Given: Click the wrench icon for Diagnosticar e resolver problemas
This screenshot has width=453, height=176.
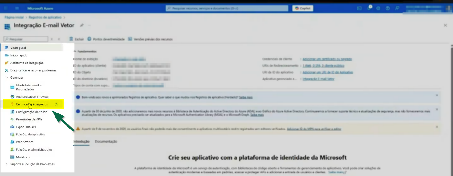Looking at the screenshot, I should [7, 70].
